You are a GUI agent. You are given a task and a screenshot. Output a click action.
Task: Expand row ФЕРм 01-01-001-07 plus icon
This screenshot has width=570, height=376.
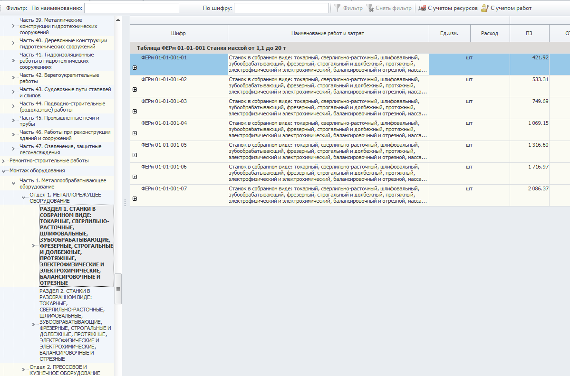[135, 198]
